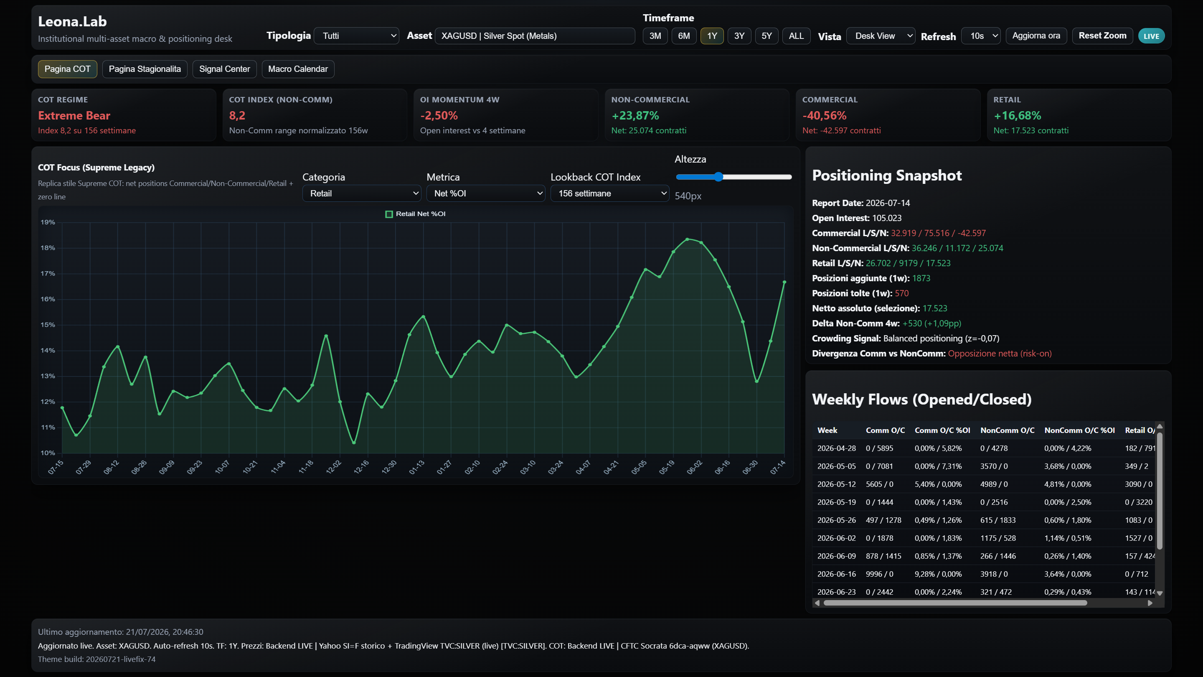Open the Tipologia dropdown
This screenshot has width=1203, height=677.
[x=356, y=36]
